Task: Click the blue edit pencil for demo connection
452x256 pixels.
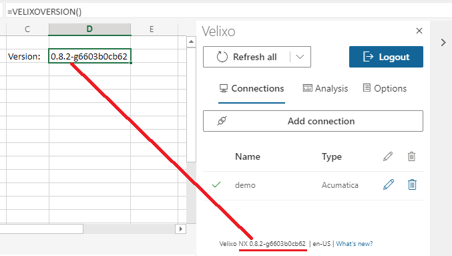Action: tap(389, 184)
